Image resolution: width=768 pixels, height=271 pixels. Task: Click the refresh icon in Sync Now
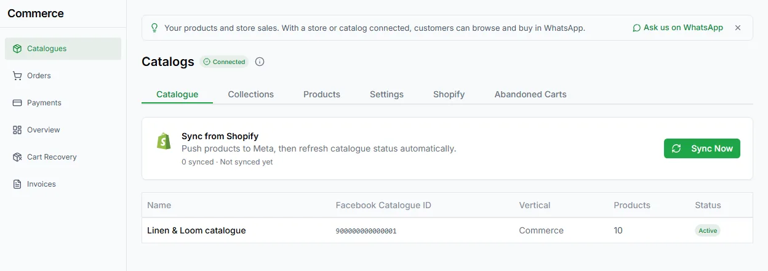(676, 148)
